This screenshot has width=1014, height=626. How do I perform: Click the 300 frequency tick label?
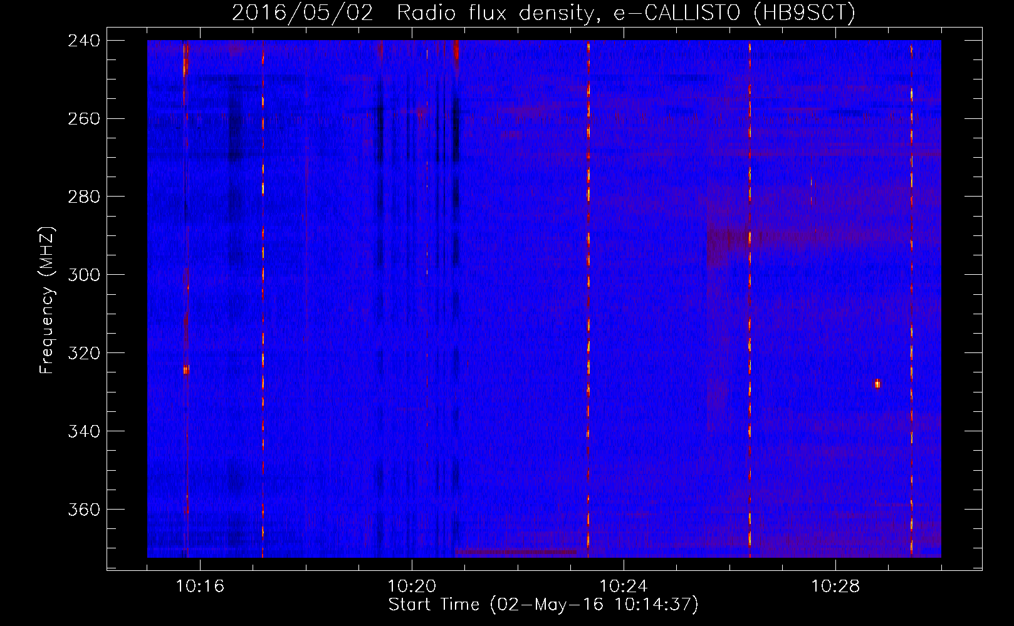point(83,275)
